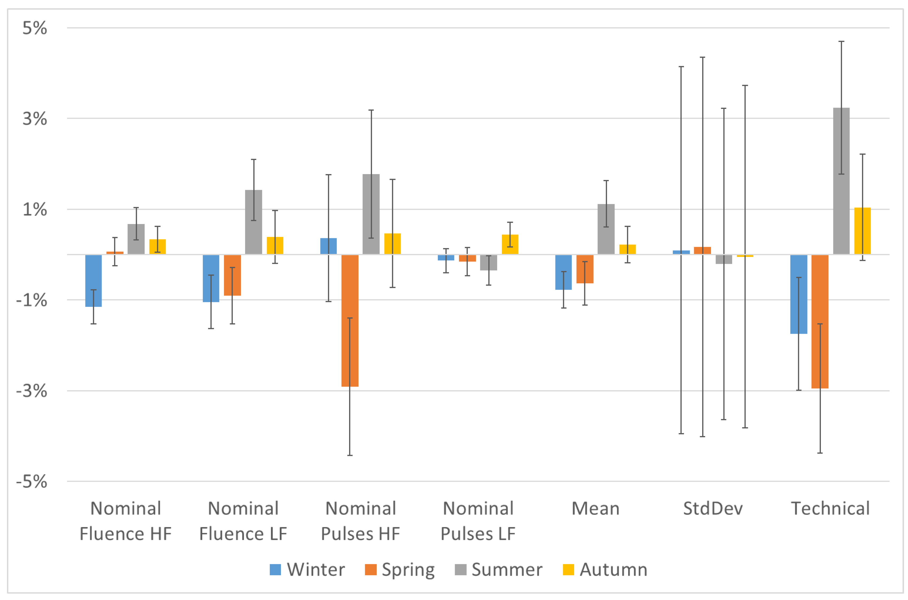Screen dimensions: 908x600
Task: Click the Nominal Fluence HF axis label
Action: [x=126, y=521]
